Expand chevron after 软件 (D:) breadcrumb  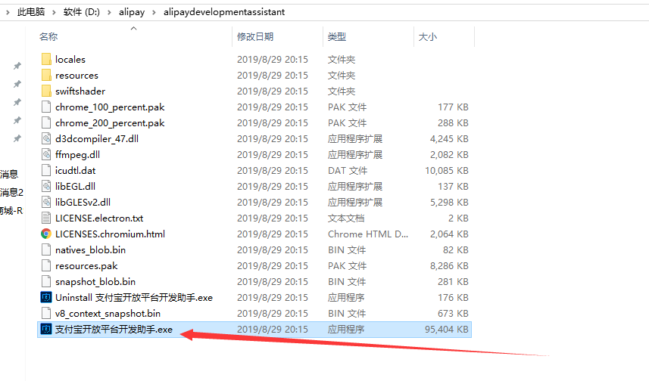109,12
